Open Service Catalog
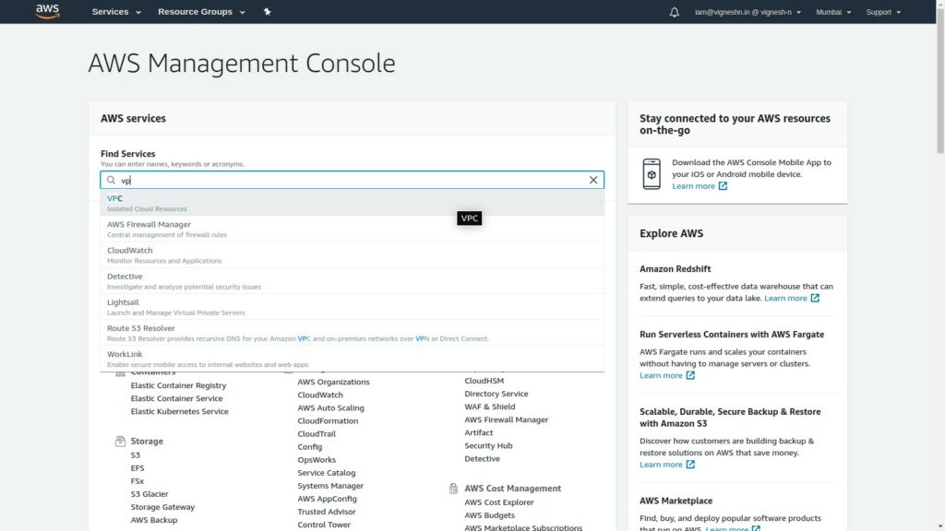The image size is (945, 531). [x=327, y=473]
